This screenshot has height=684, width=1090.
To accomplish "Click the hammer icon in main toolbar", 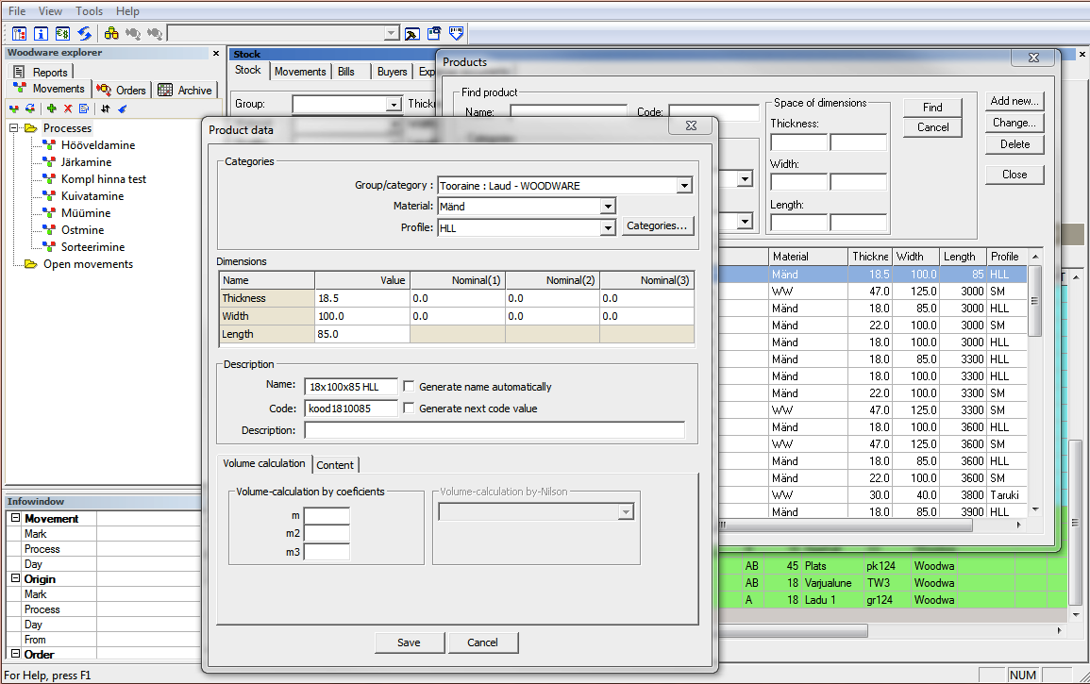I will (x=412, y=33).
